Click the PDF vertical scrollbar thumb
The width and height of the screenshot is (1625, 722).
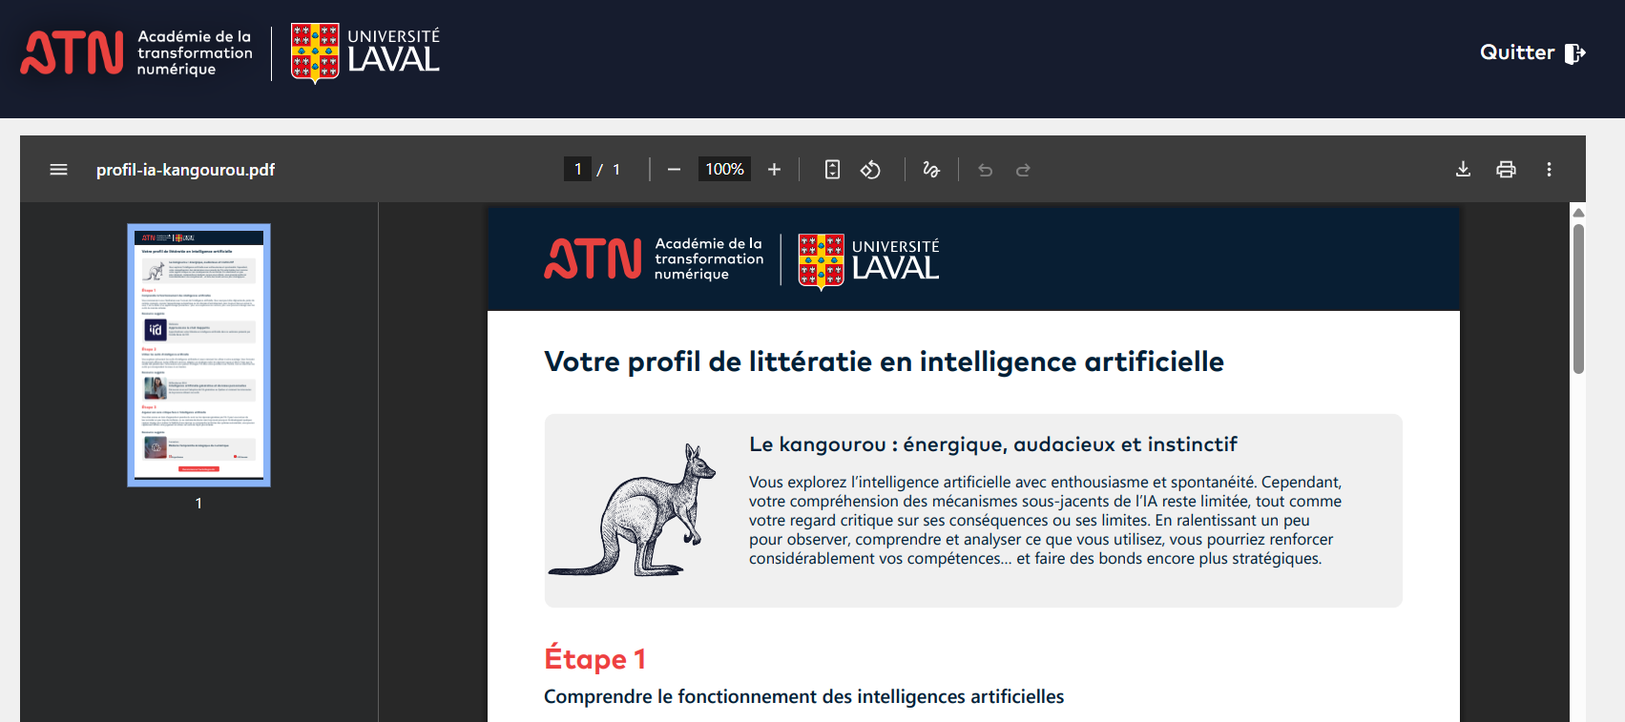[x=1578, y=298]
